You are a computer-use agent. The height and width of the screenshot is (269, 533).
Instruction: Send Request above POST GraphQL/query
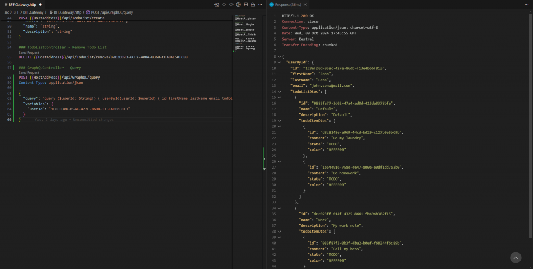[x=29, y=73]
